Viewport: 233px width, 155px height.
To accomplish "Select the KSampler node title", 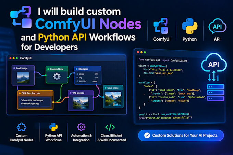I will point(83,69).
